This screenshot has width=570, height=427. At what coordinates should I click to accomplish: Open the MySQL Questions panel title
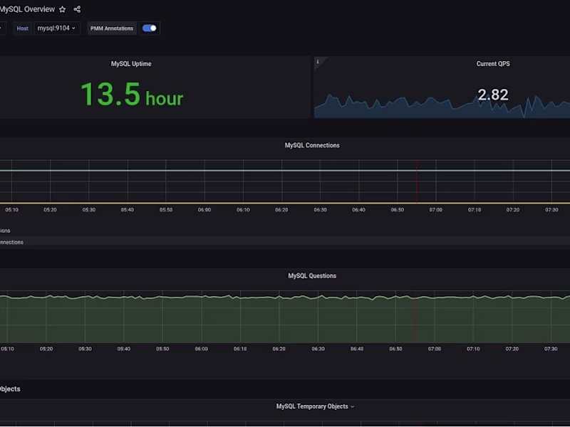312,276
